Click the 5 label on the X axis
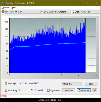This screenshot has width=101, height=102. pyautogui.click(x=96, y=75)
